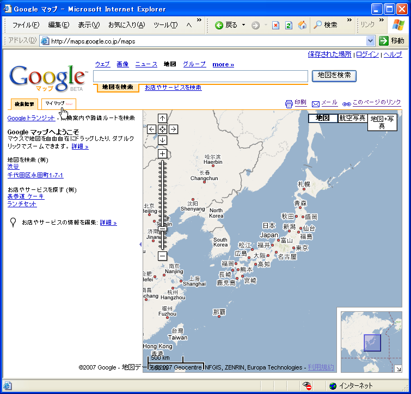
Task: Switch to the マイマップ tab
Action: [59, 104]
